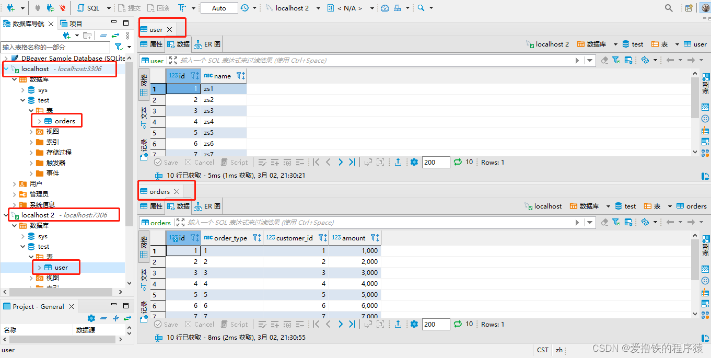The width and height of the screenshot is (711, 358).
Task: Click the settings gear in user editor toolbar
Action: tap(414, 162)
